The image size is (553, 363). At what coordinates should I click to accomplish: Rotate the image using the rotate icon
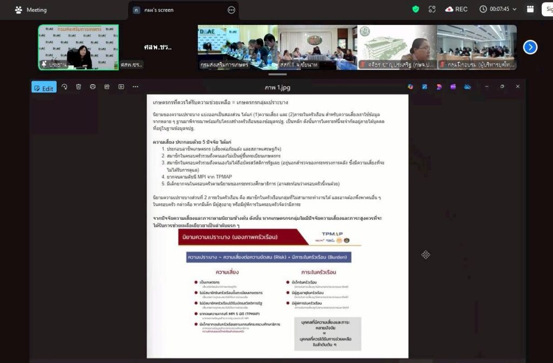click(64, 87)
